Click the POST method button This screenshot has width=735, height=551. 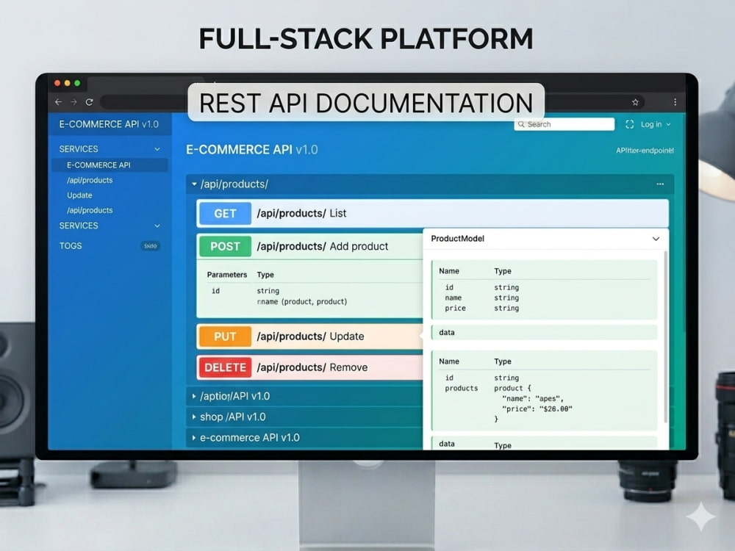pos(225,246)
